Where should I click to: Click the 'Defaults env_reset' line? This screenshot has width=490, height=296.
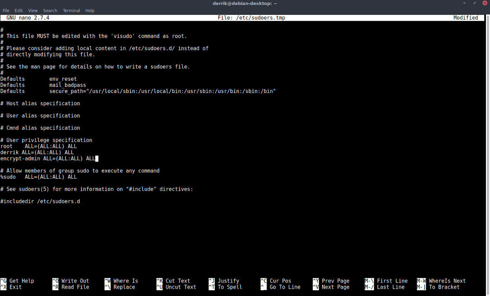tap(38, 79)
